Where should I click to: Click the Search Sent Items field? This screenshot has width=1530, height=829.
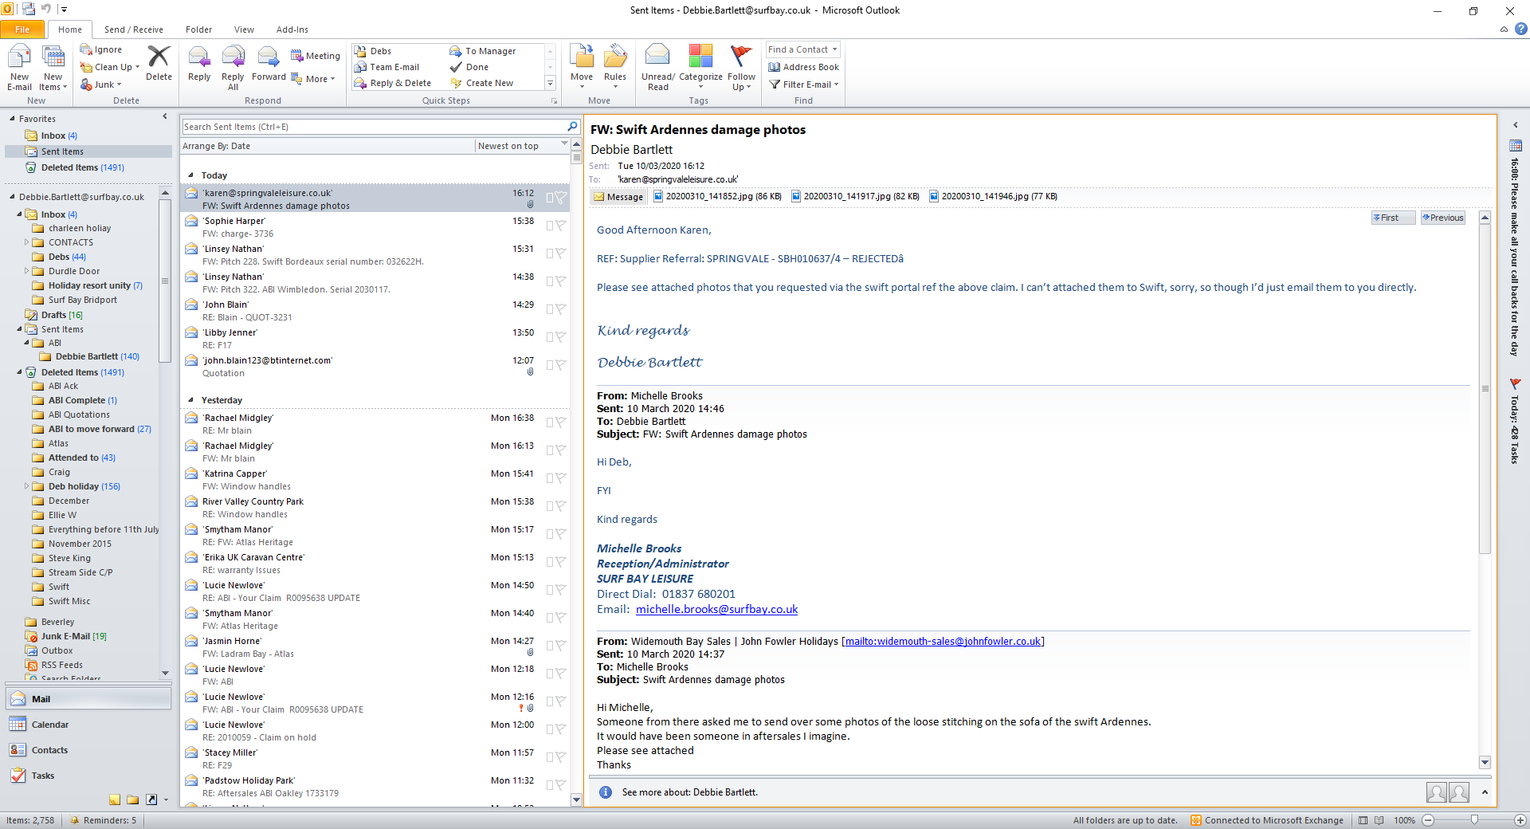(x=373, y=127)
